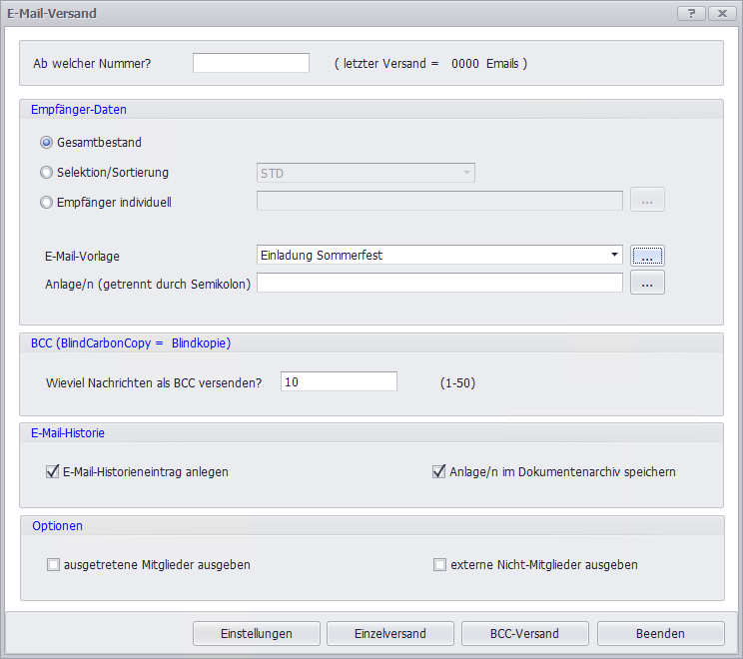The image size is (743, 659).
Task: Uncheck E-Mail-Historieneintrag anlegen checkbox
Action: click(53, 472)
